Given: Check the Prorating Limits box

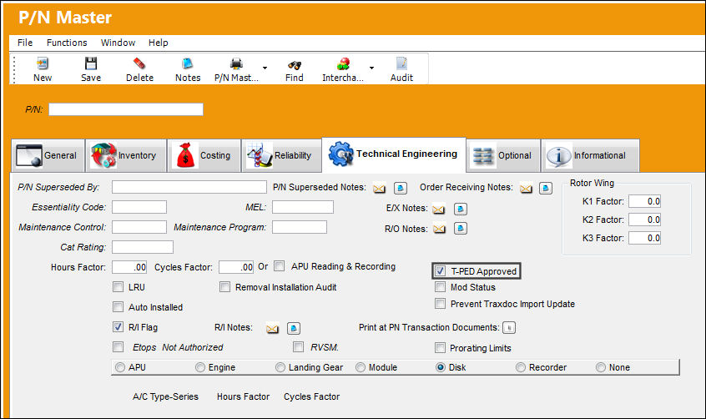Looking at the screenshot, I should 440,347.
